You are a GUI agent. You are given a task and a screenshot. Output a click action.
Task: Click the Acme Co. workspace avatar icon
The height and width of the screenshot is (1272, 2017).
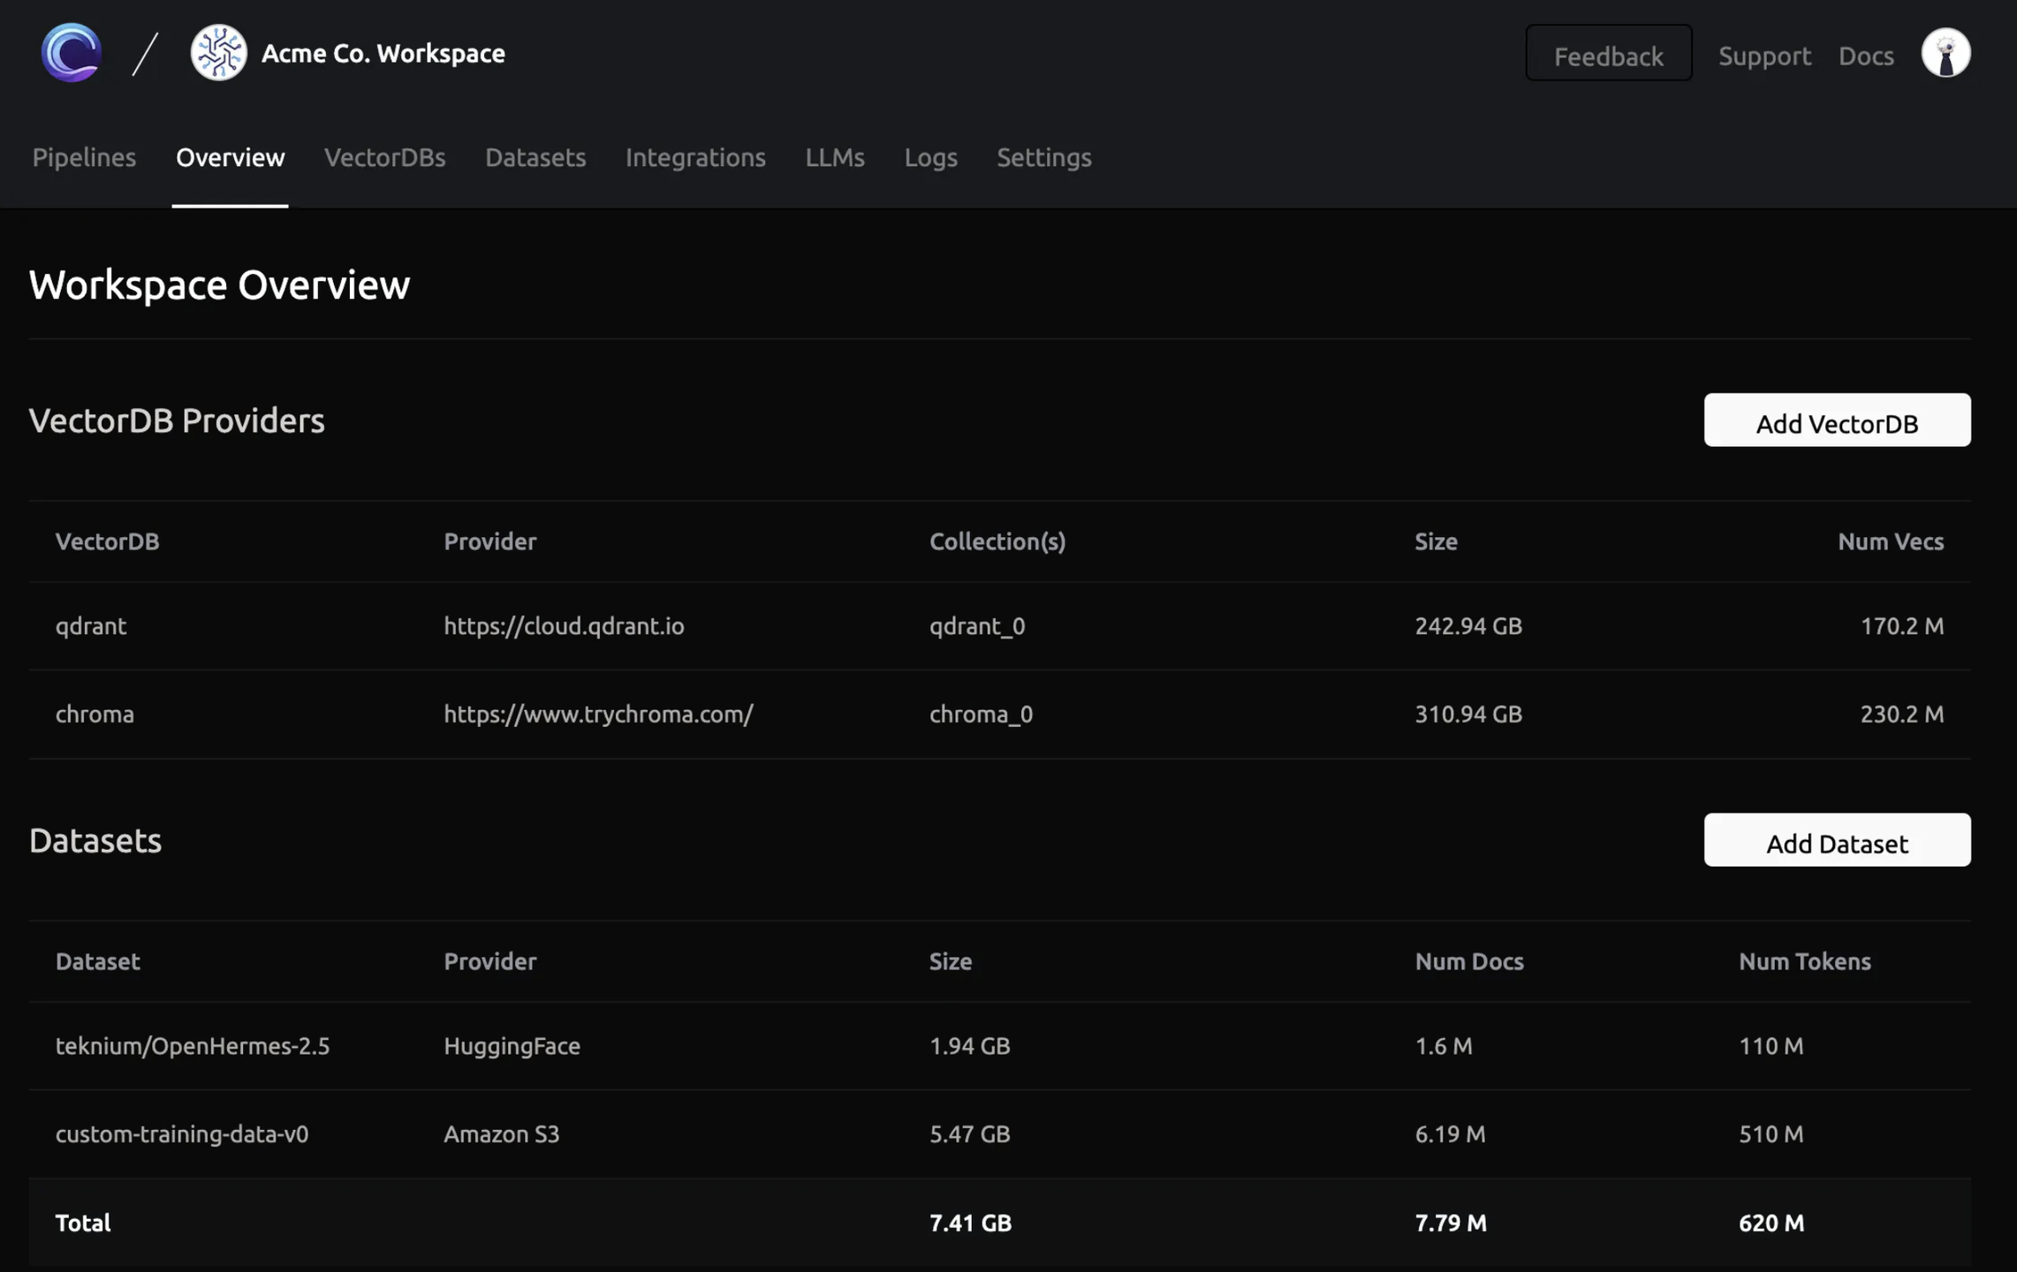tap(218, 53)
